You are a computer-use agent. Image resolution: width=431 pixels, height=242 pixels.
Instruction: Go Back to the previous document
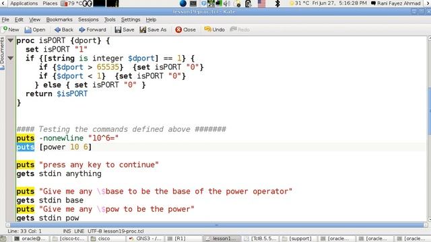(63, 30)
